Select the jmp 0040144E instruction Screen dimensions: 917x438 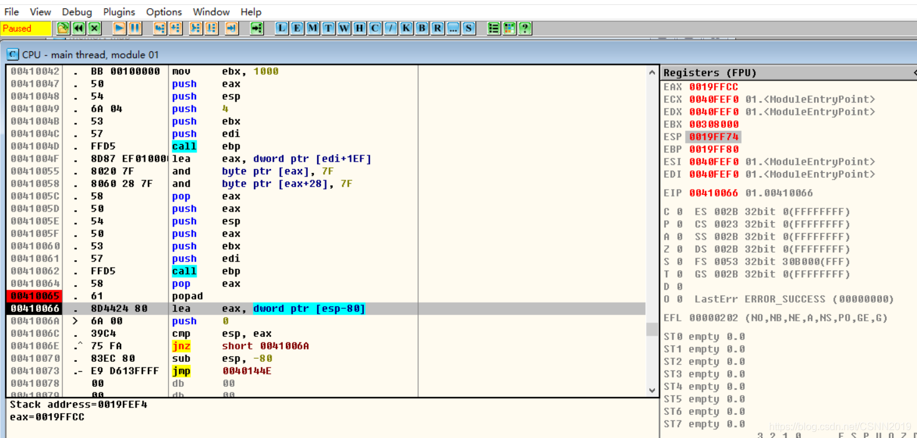click(222, 371)
